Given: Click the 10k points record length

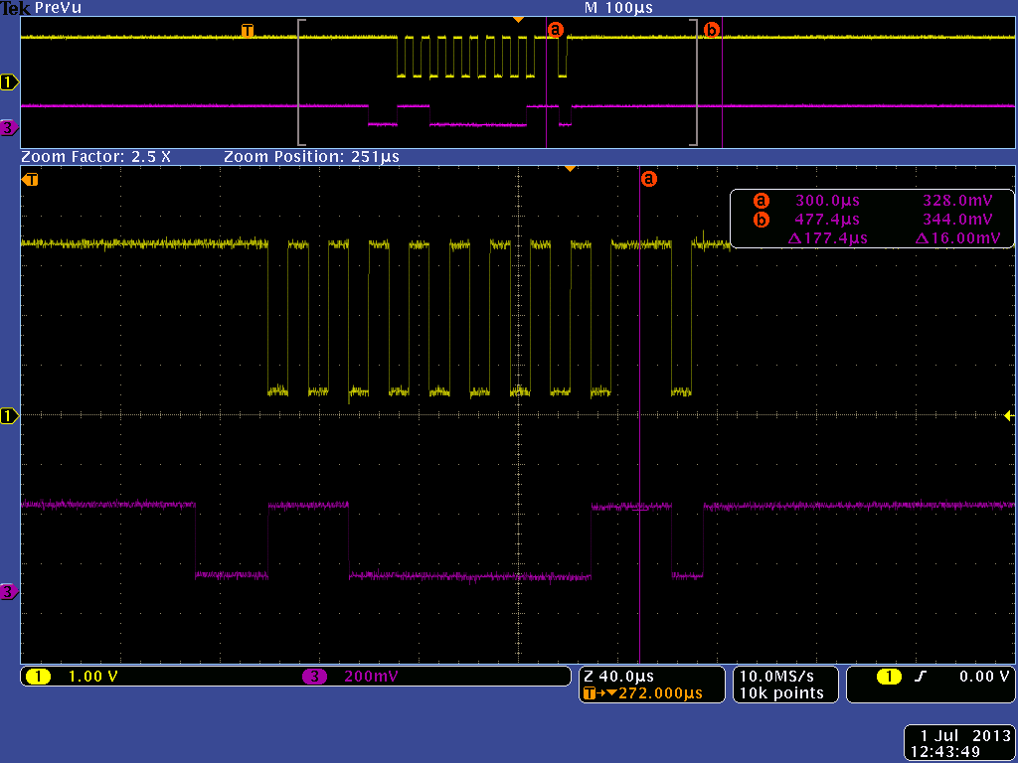Looking at the screenshot, I should pyautogui.click(x=781, y=693).
